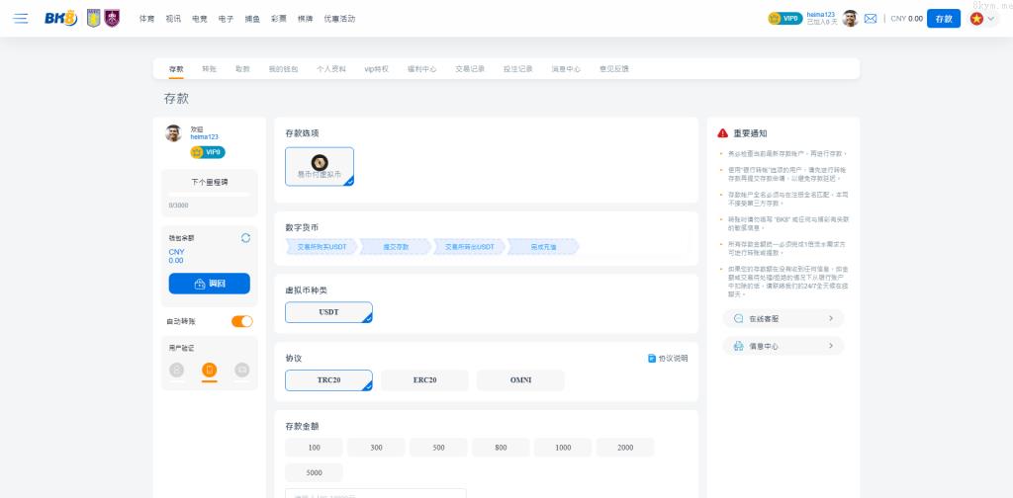Select the phone verification icon
This screenshot has width=1013, height=498.
209,370
